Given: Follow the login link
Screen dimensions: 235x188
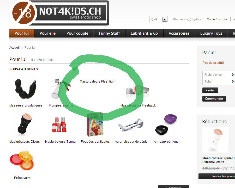Looking at the screenshot, I should coord(195,19).
